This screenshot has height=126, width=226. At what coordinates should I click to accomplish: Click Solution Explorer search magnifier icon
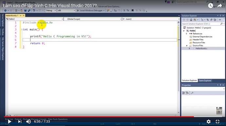[x=221, y=24]
